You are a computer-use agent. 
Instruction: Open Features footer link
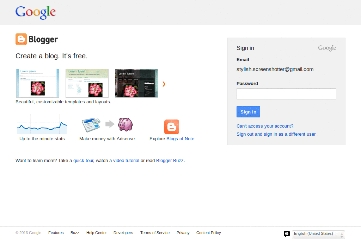coord(56,233)
